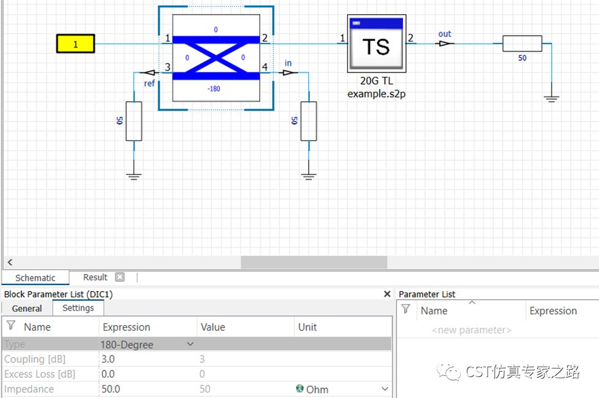Click the Impedance parameter name

(29, 389)
